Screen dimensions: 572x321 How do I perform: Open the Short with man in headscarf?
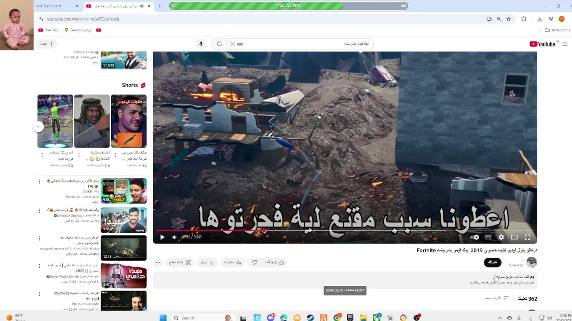point(92,121)
